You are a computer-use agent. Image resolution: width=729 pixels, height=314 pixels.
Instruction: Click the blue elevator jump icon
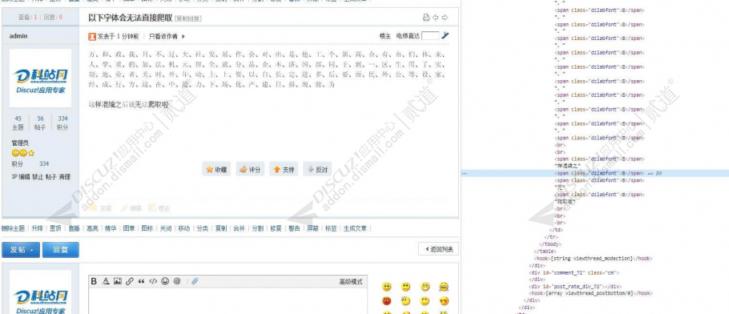[x=445, y=35]
